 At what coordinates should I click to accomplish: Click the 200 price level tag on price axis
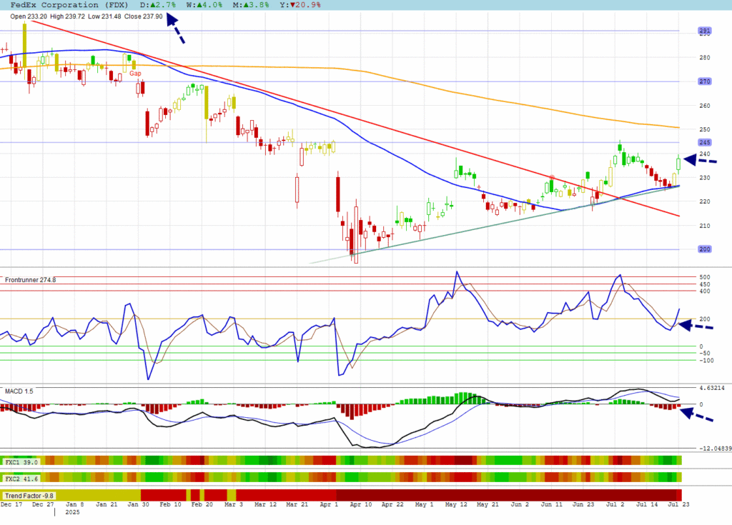coord(704,249)
